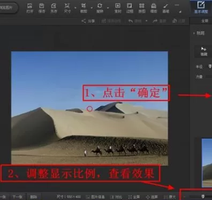Open the 边框 frame tool
This screenshot has width=212, height=200.
(x=130, y=8)
